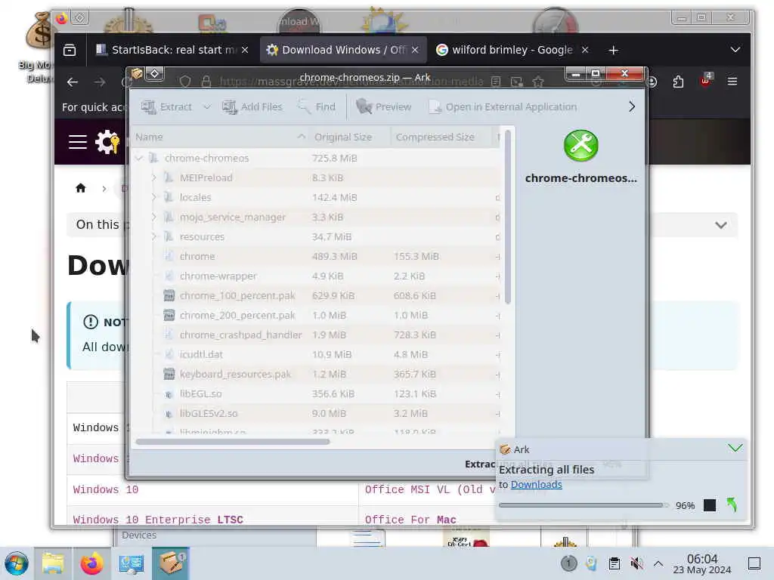Image resolution: width=774 pixels, height=580 pixels.
Task: Expand the mojo_service_manager folder
Action: [x=153, y=217]
